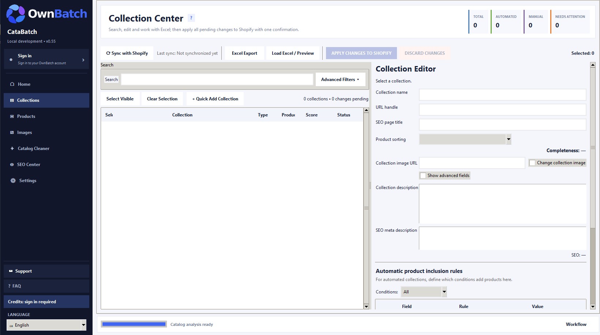Click the Products icon in the sidebar
This screenshot has height=335, width=600.
click(x=12, y=116)
